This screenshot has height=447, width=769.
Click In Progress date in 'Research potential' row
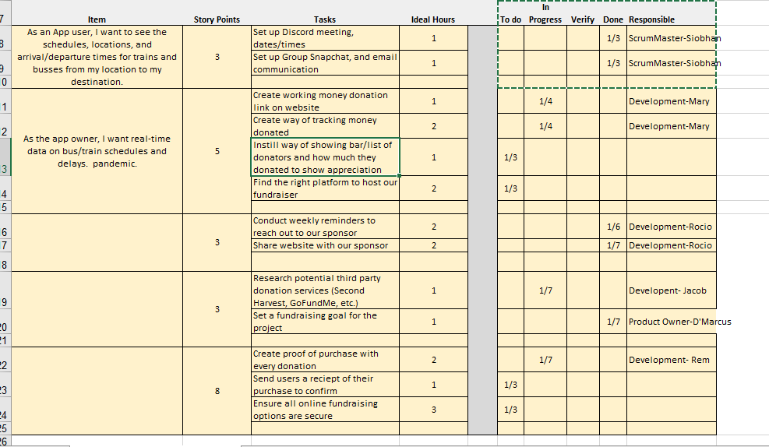click(x=545, y=290)
